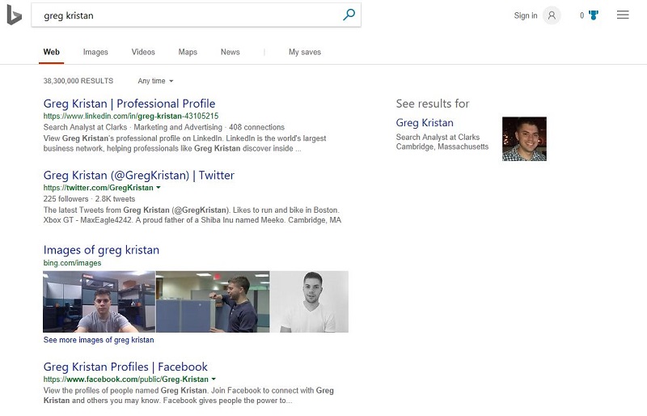
Task: Open the image of man by cubicle wall
Action: [x=213, y=302]
